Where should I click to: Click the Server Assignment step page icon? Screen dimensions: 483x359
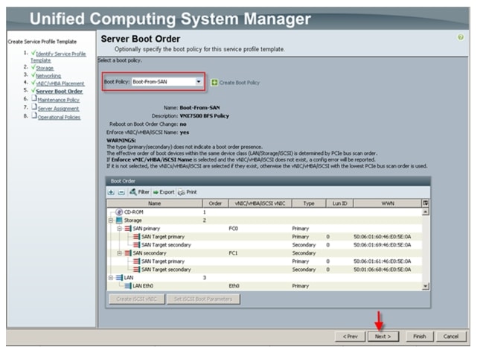(x=34, y=107)
